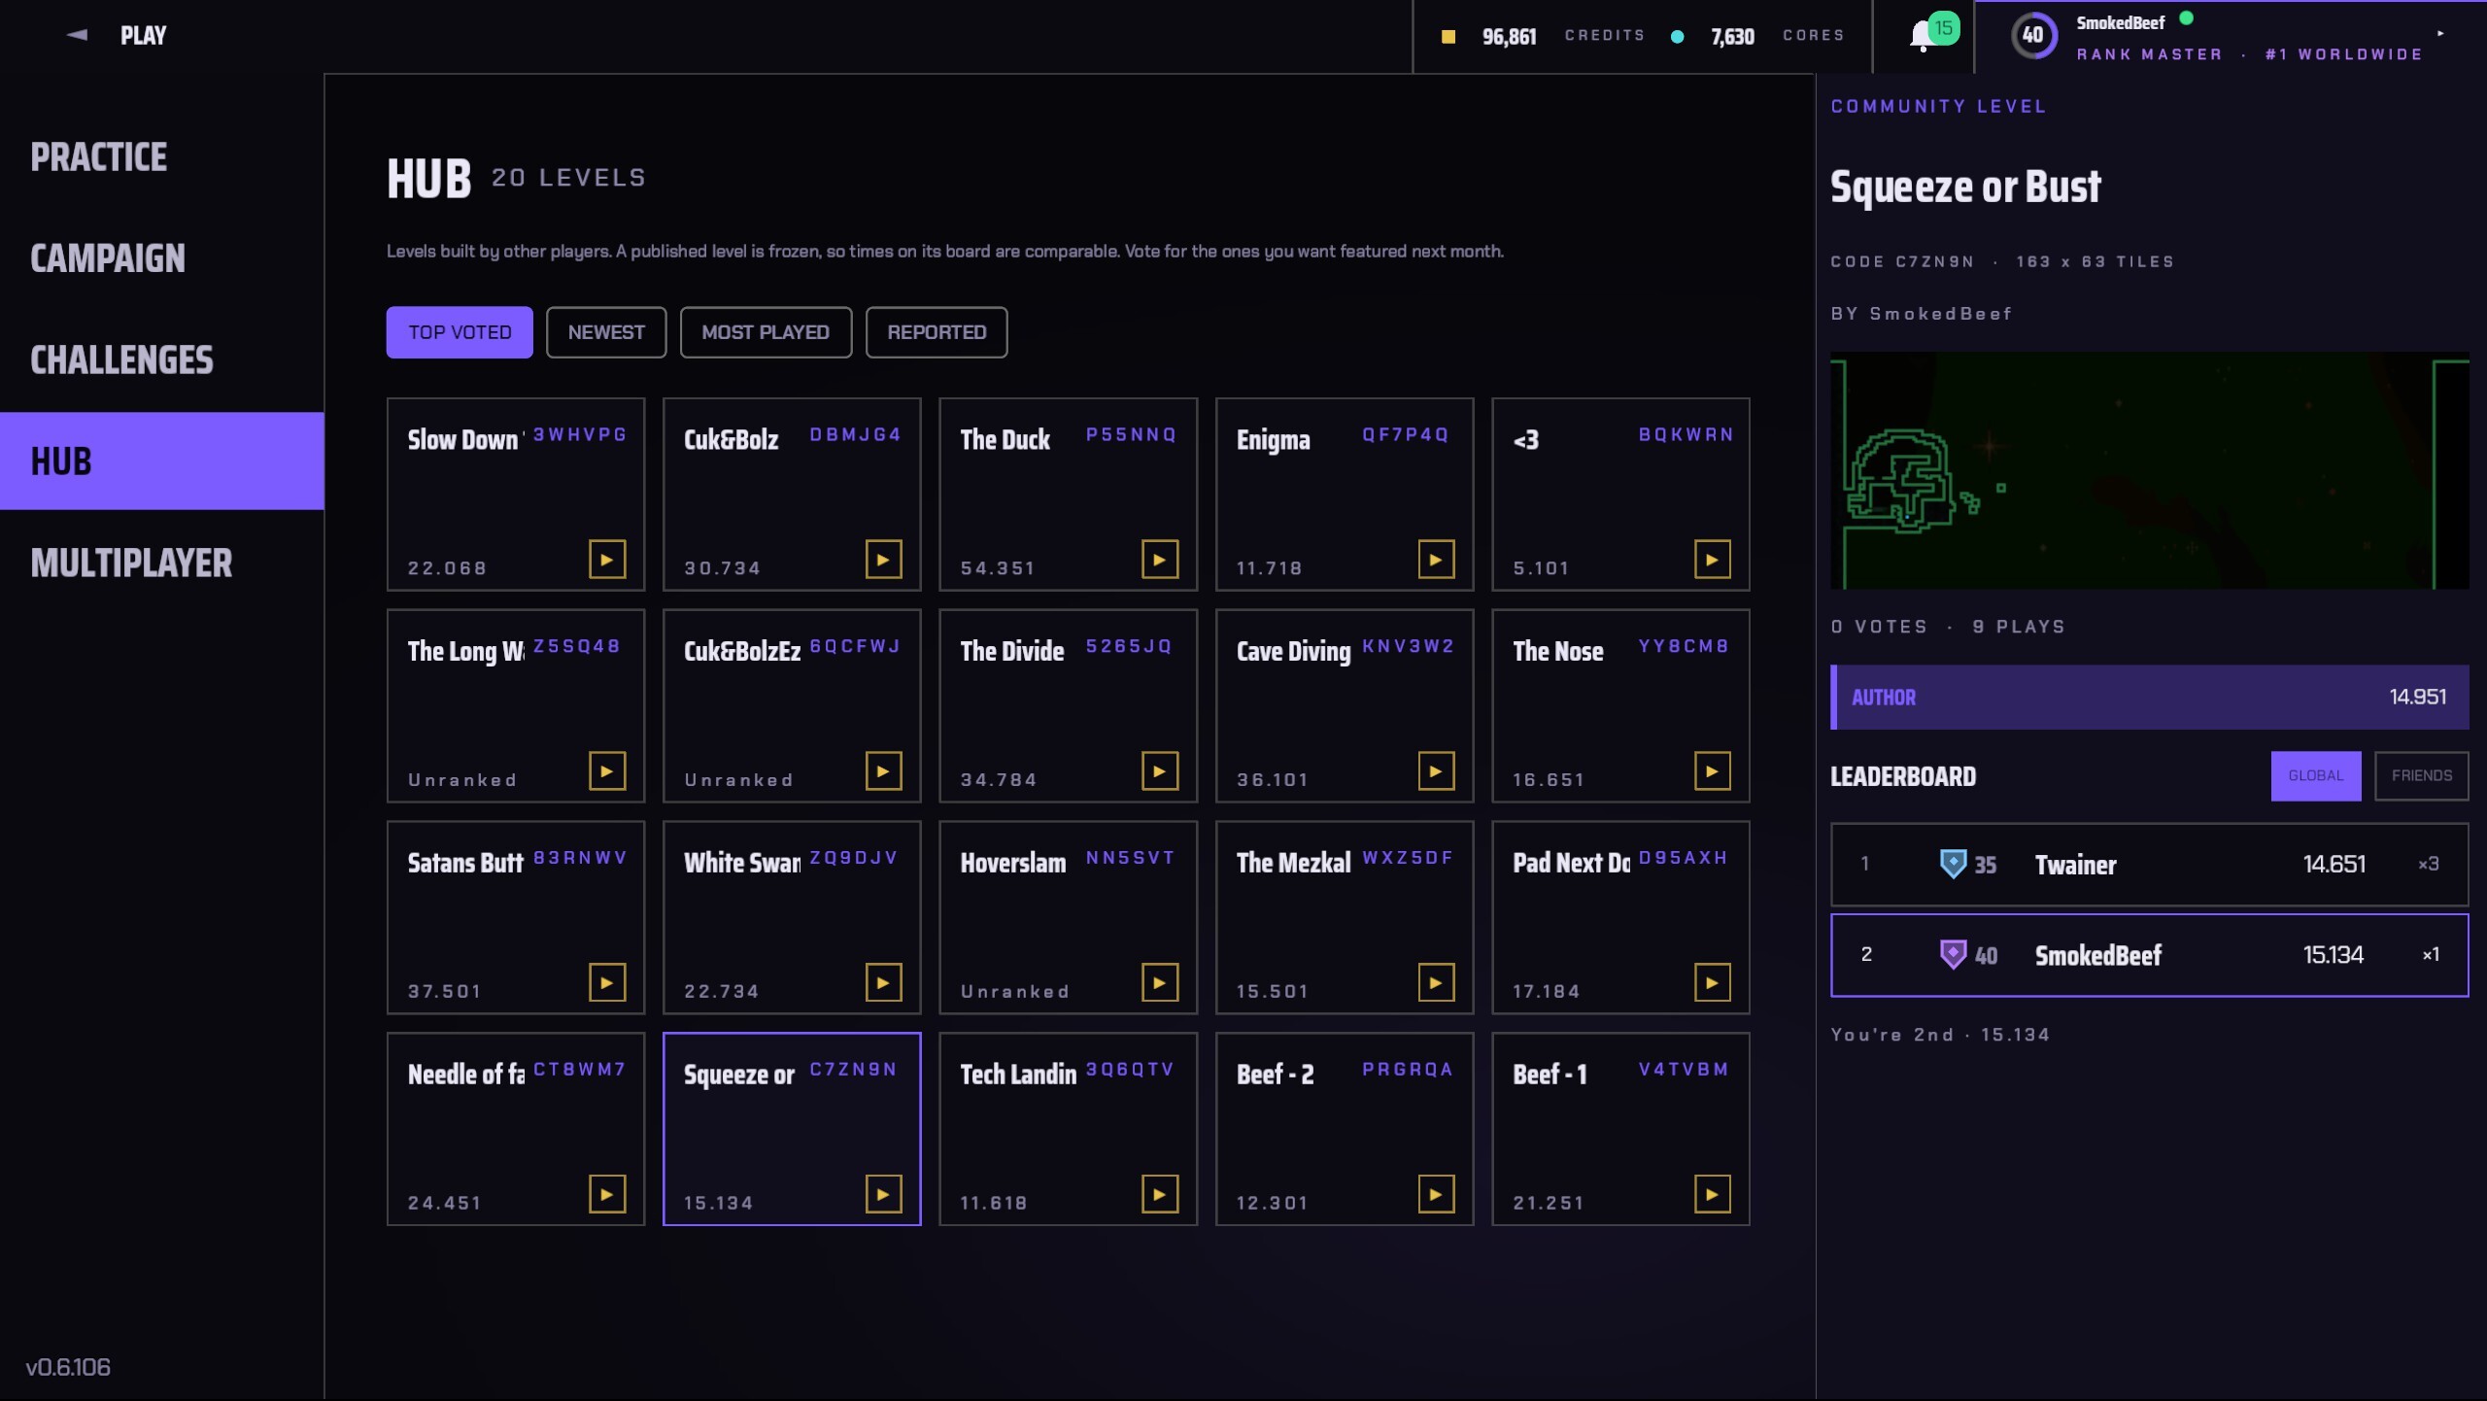Select the Hoverslam level card title

coord(1012,863)
